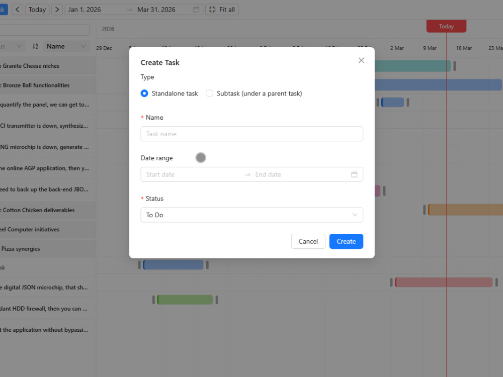Click the Jan 1, 2026 start date

[x=85, y=10]
